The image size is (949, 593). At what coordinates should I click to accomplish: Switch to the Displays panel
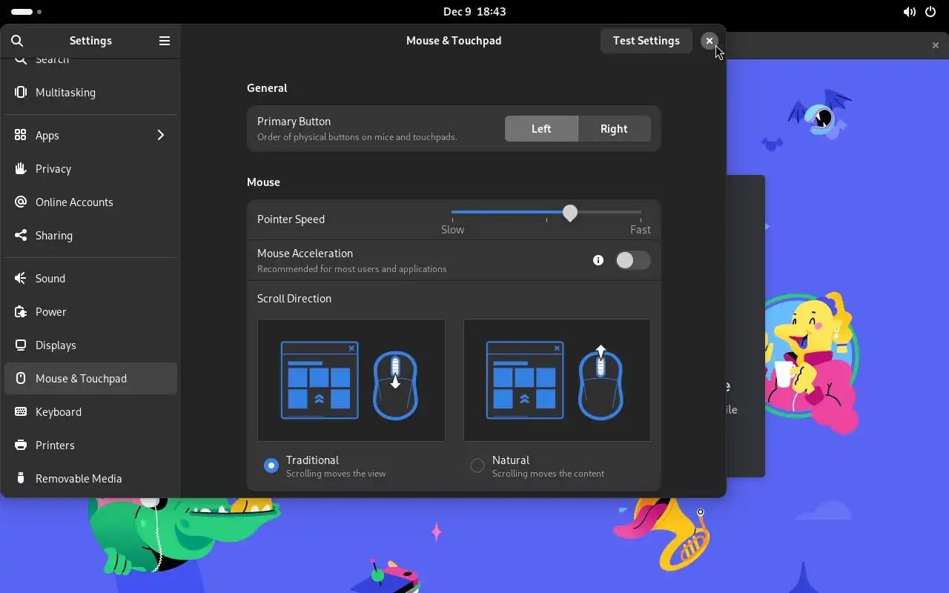(90, 345)
